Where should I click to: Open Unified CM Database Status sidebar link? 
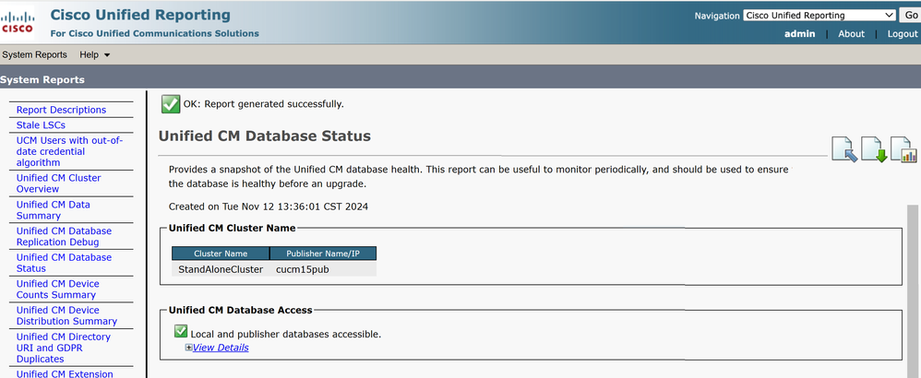(x=64, y=263)
